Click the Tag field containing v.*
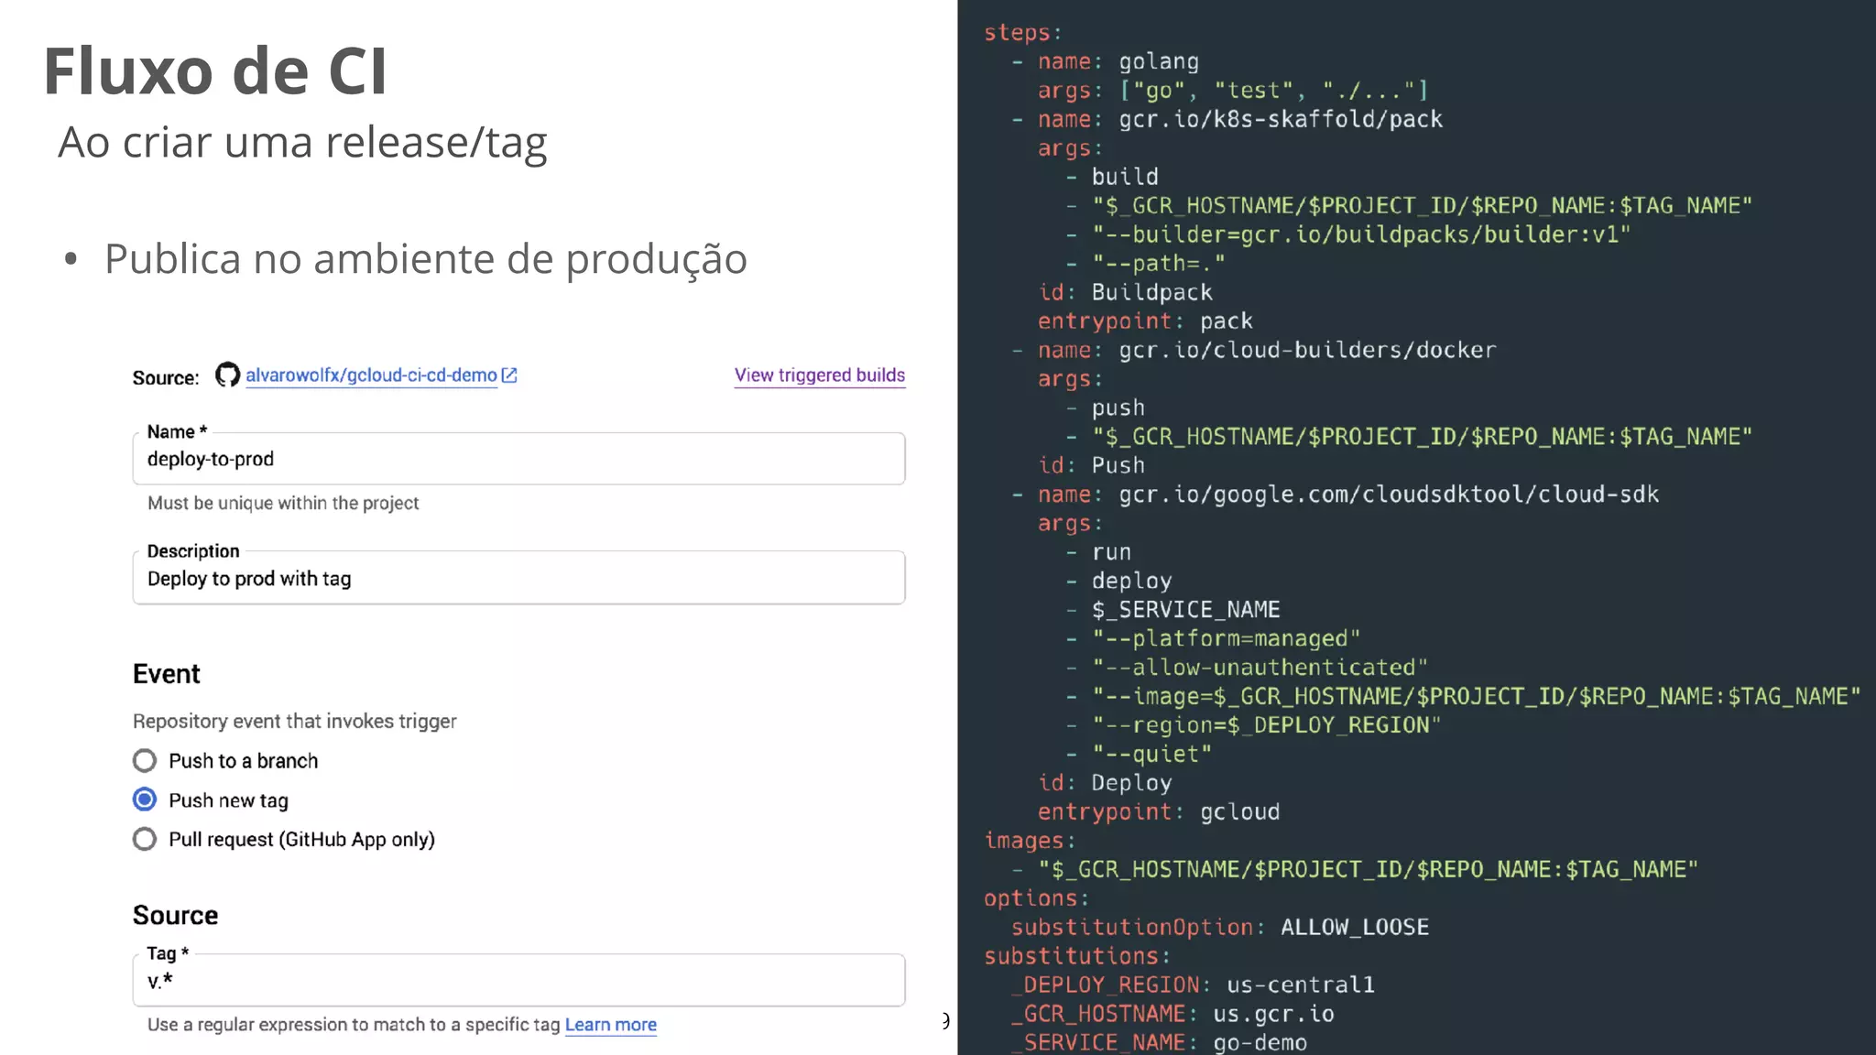 [x=518, y=981]
